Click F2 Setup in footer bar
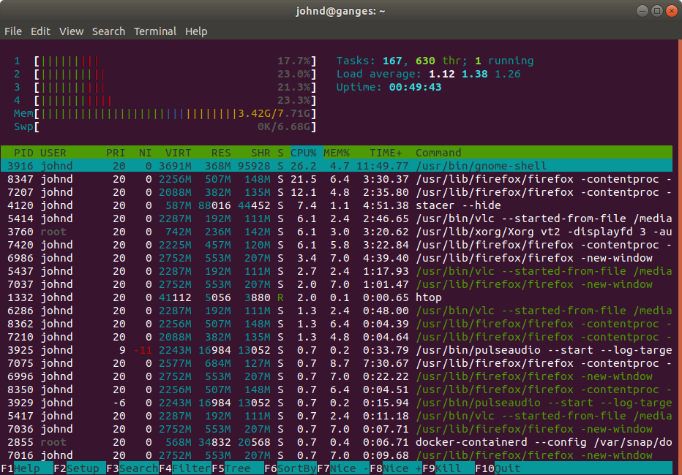The height and width of the screenshot is (475, 682). (80, 468)
